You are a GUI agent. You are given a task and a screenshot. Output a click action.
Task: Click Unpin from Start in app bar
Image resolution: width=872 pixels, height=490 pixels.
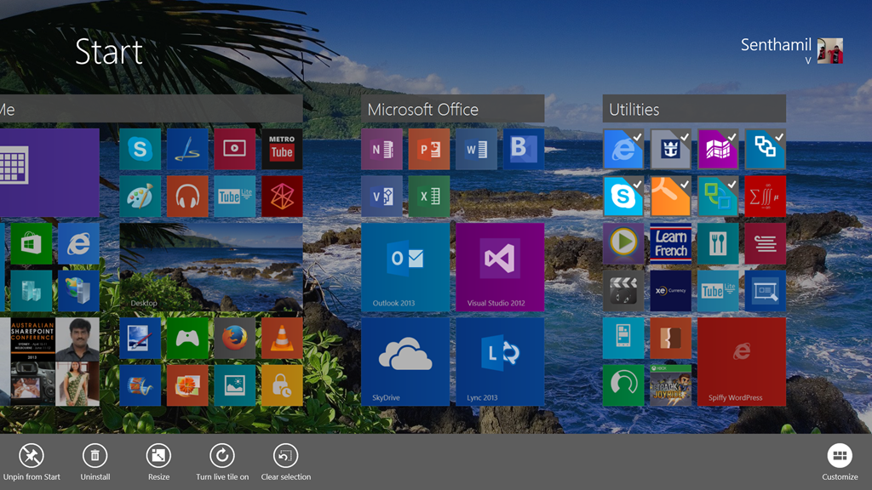[32, 462]
